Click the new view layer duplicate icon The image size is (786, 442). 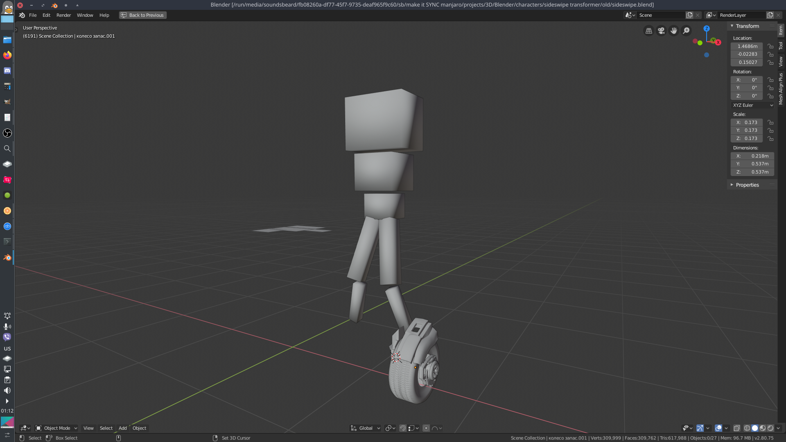pyautogui.click(x=770, y=15)
